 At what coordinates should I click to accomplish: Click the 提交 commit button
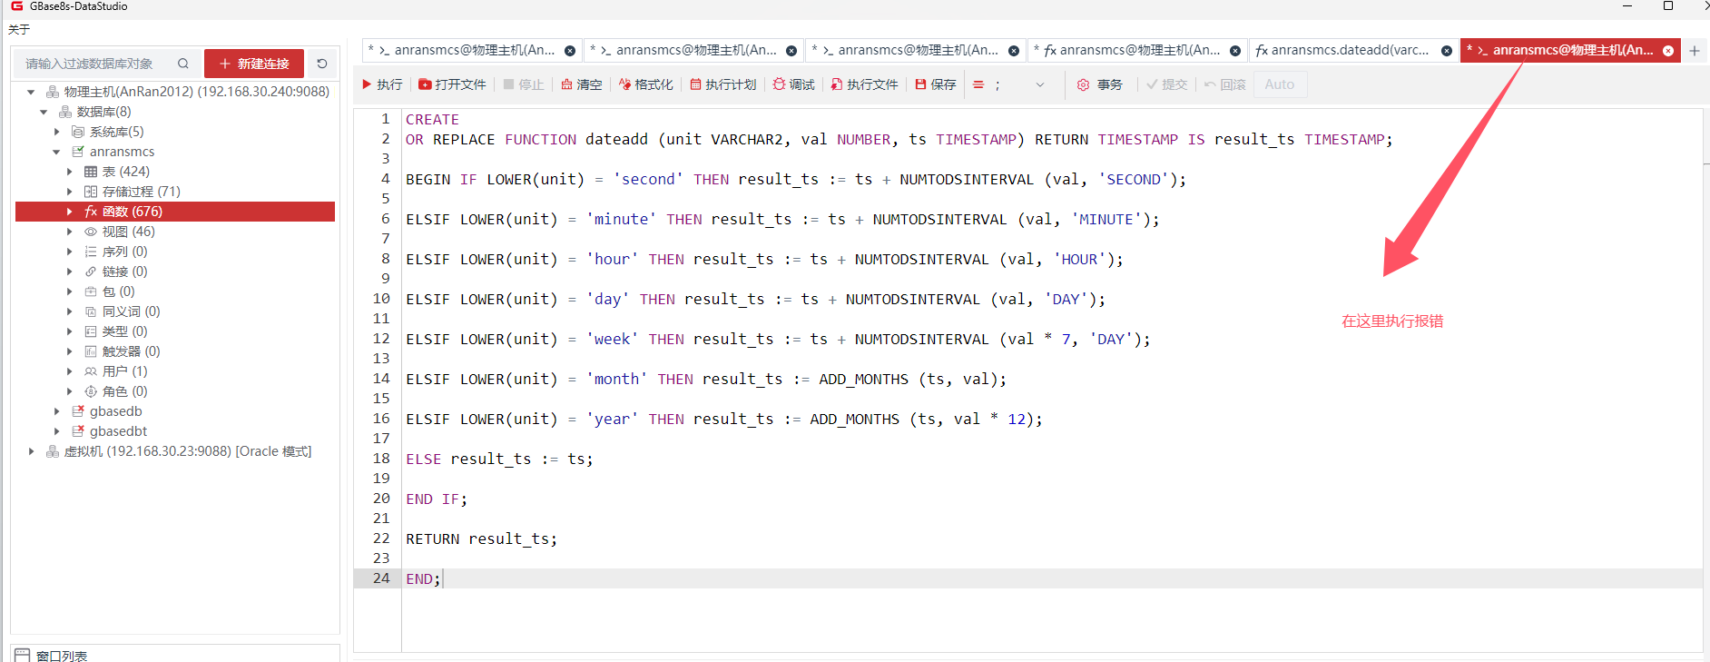(x=1166, y=84)
